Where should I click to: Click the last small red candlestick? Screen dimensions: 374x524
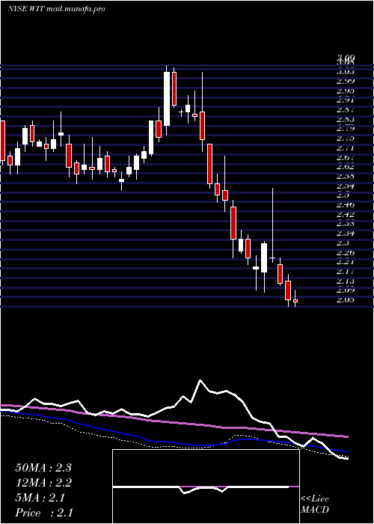(x=295, y=301)
